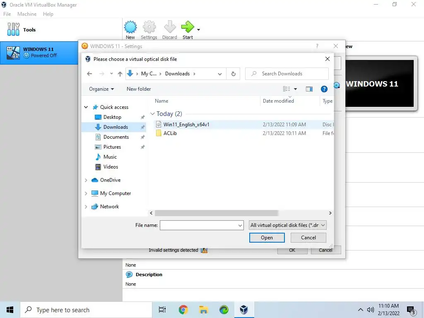The width and height of the screenshot is (424, 318).
Task: Open the Windows Start menu
Action: tap(10, 310)
